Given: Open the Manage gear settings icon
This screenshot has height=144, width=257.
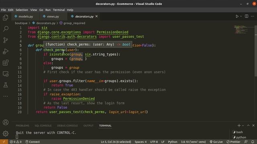Looking at the screenshot, I should pos(6,133).
